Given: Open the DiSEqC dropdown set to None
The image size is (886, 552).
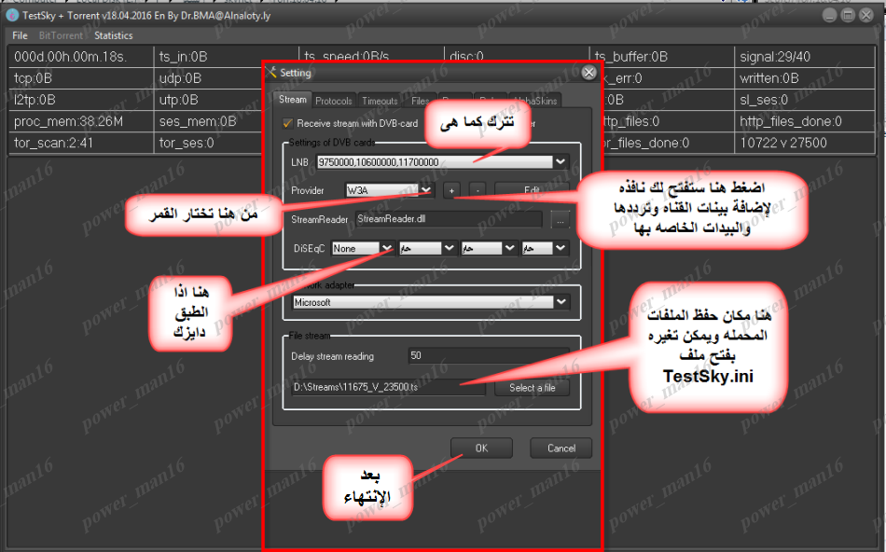Looking at the screenshot, I should pyautogui.click(x=386, y=248).
